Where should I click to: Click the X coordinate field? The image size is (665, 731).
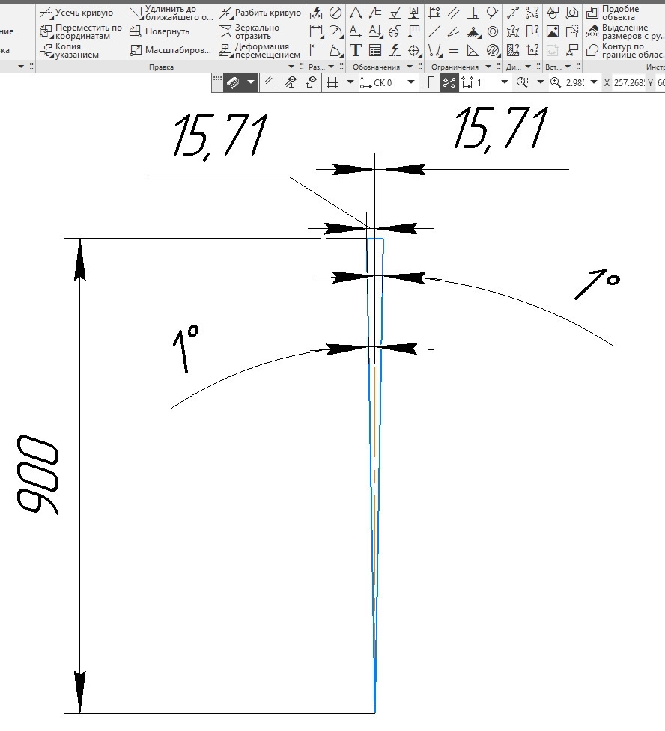(628, 83)
